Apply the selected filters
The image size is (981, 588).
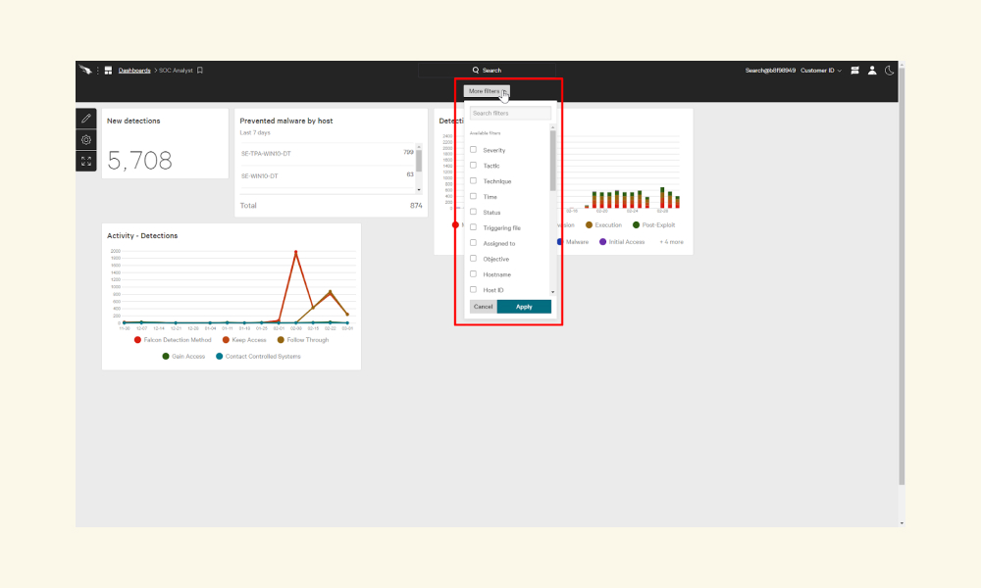pos(524,307)
